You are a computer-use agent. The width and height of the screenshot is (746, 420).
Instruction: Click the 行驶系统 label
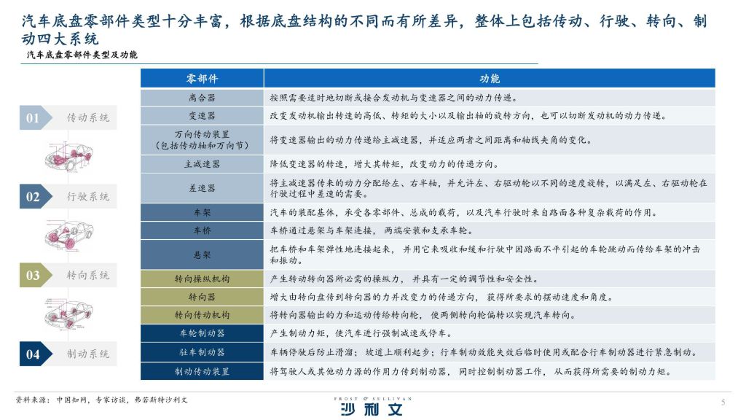coord(88,197)
